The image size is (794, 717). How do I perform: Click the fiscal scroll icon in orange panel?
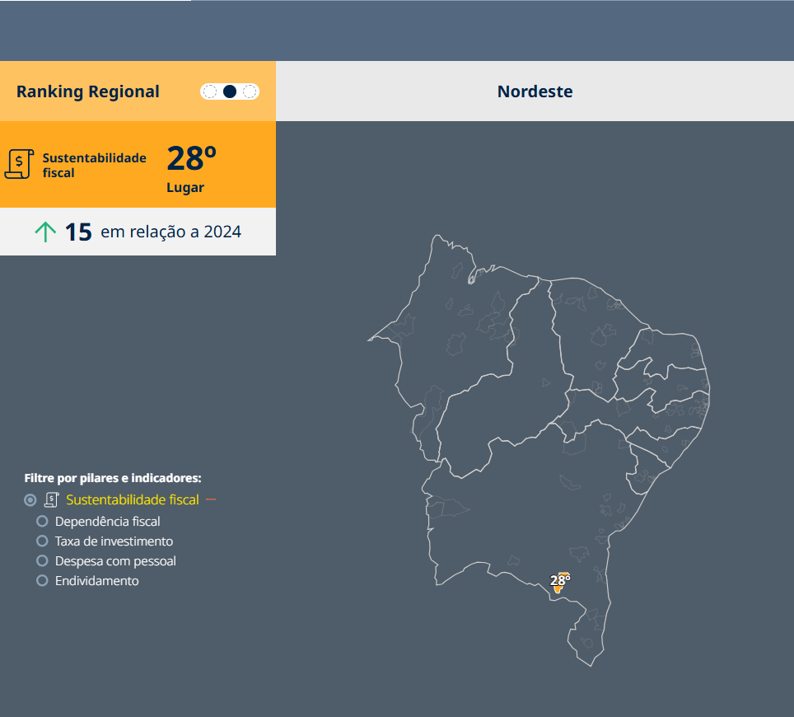click(x=18, y=164)
